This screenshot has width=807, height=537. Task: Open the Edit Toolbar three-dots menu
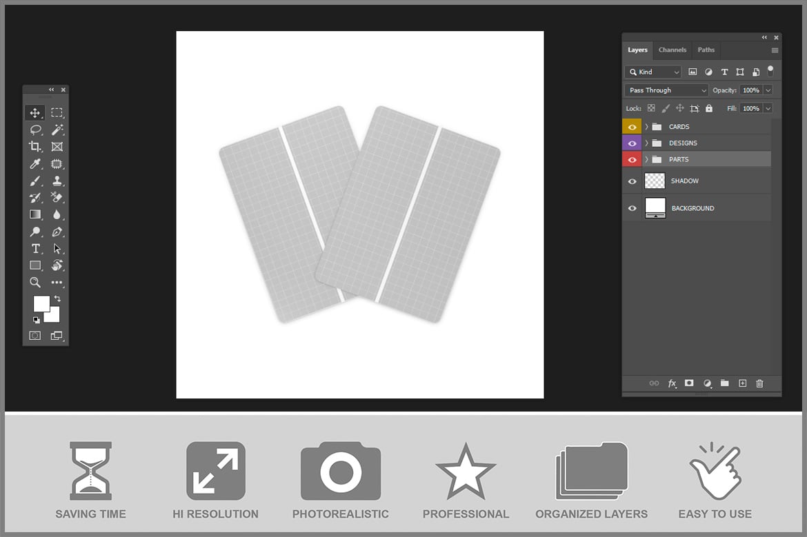coord(57,283)
